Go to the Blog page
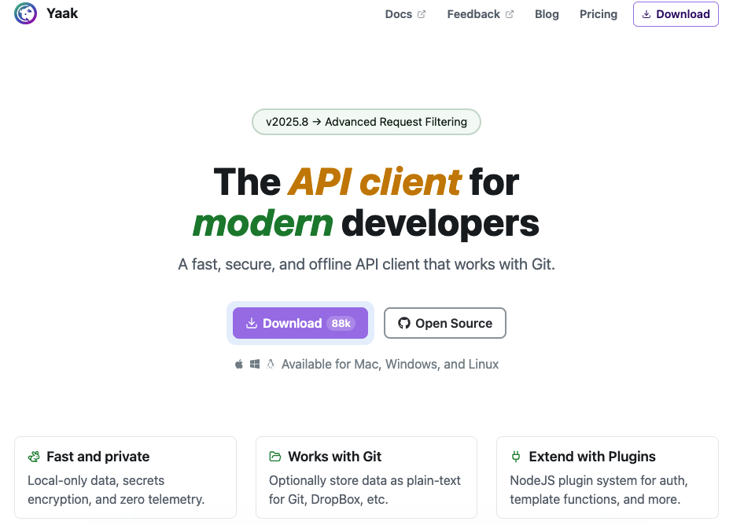 (x=547, y=14)
